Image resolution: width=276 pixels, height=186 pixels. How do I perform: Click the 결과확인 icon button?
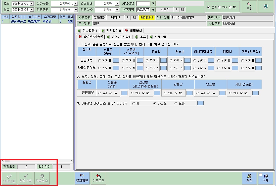click(x=82, y=178)
